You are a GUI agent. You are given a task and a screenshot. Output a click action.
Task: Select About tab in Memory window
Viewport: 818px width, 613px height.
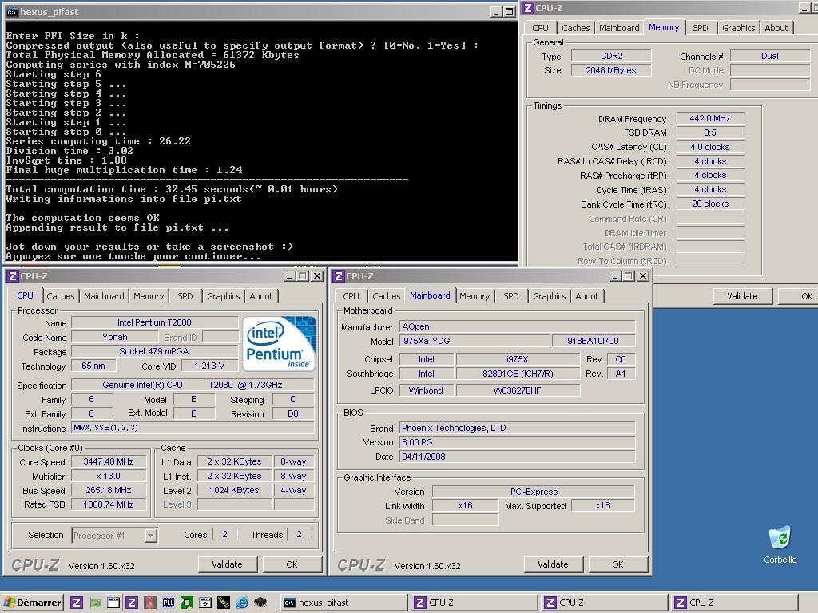click(776, 28)
